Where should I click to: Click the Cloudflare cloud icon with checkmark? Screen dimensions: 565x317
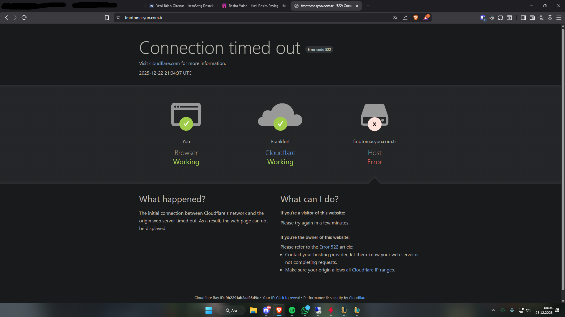click(280, 117)
